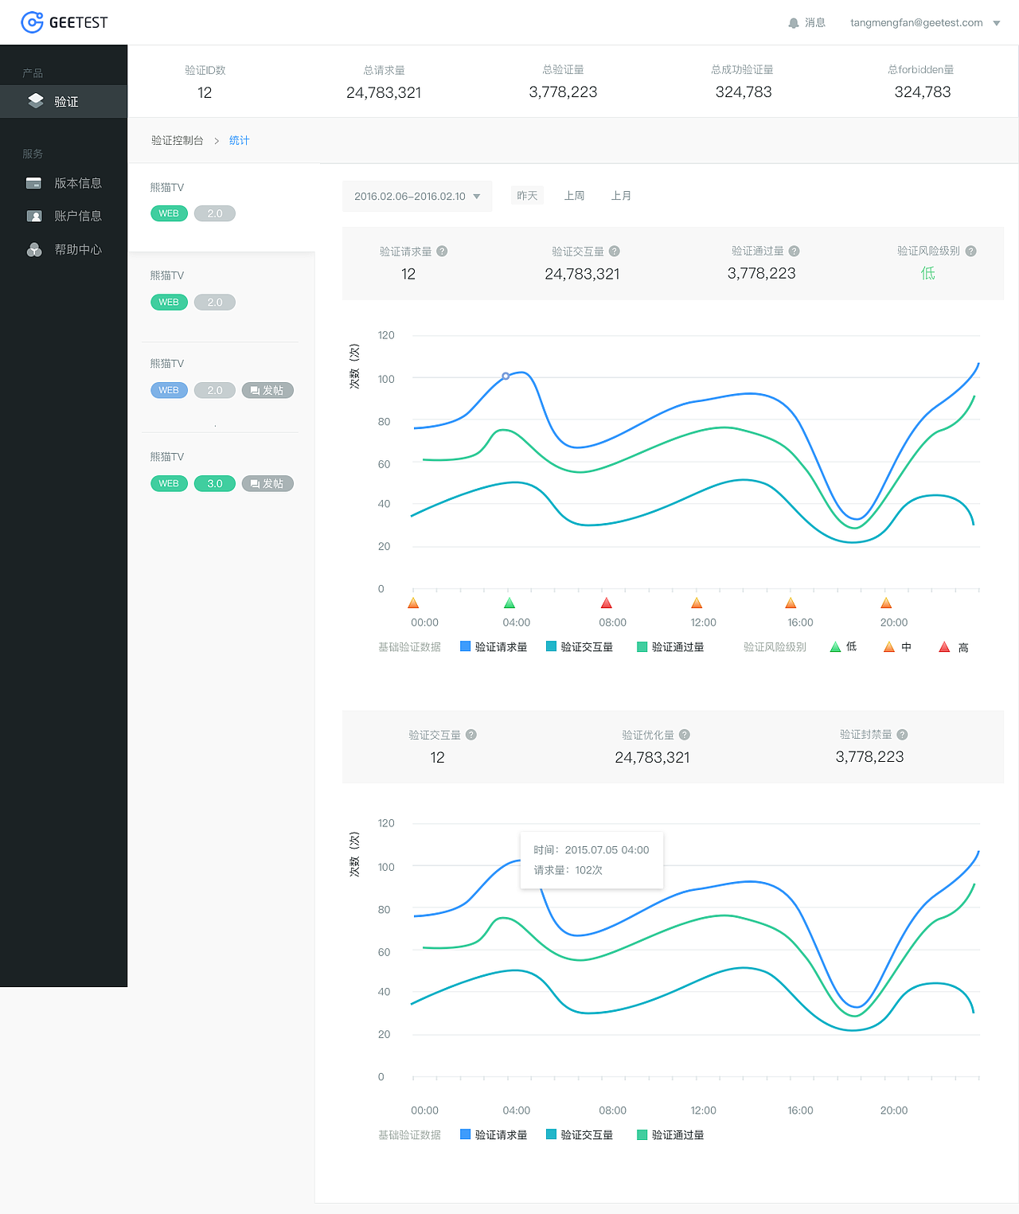Click the green 3.0 version badge
The width and height of the screenshot is (1019, 1214).
click(215, 483)
